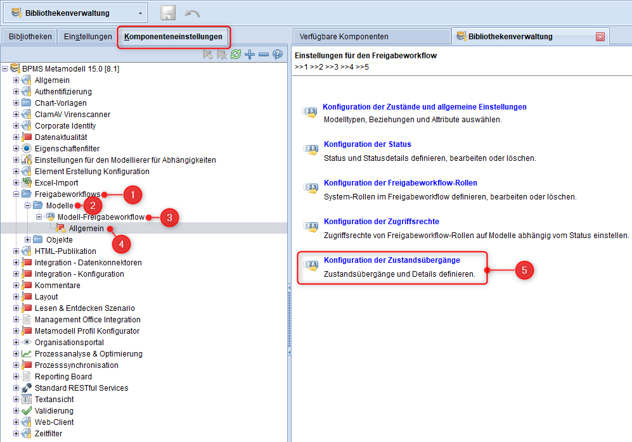Refresh the tree with the green arrows icon
Viewport: 632px width, 442px height.
[236, 54]
